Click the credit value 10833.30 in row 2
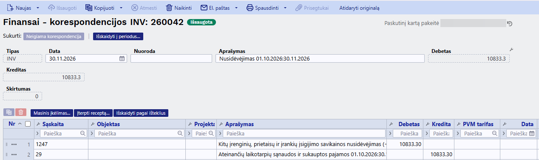 tap(441, 154)
